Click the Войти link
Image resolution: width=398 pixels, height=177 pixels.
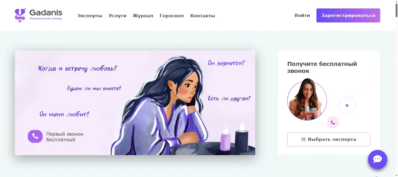[302, 15]
